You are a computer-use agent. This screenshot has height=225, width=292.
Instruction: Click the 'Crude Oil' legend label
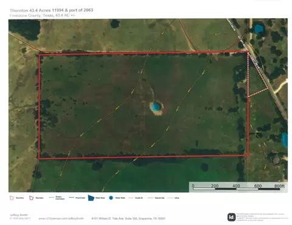pyautogui.click(x=139, y=198)
